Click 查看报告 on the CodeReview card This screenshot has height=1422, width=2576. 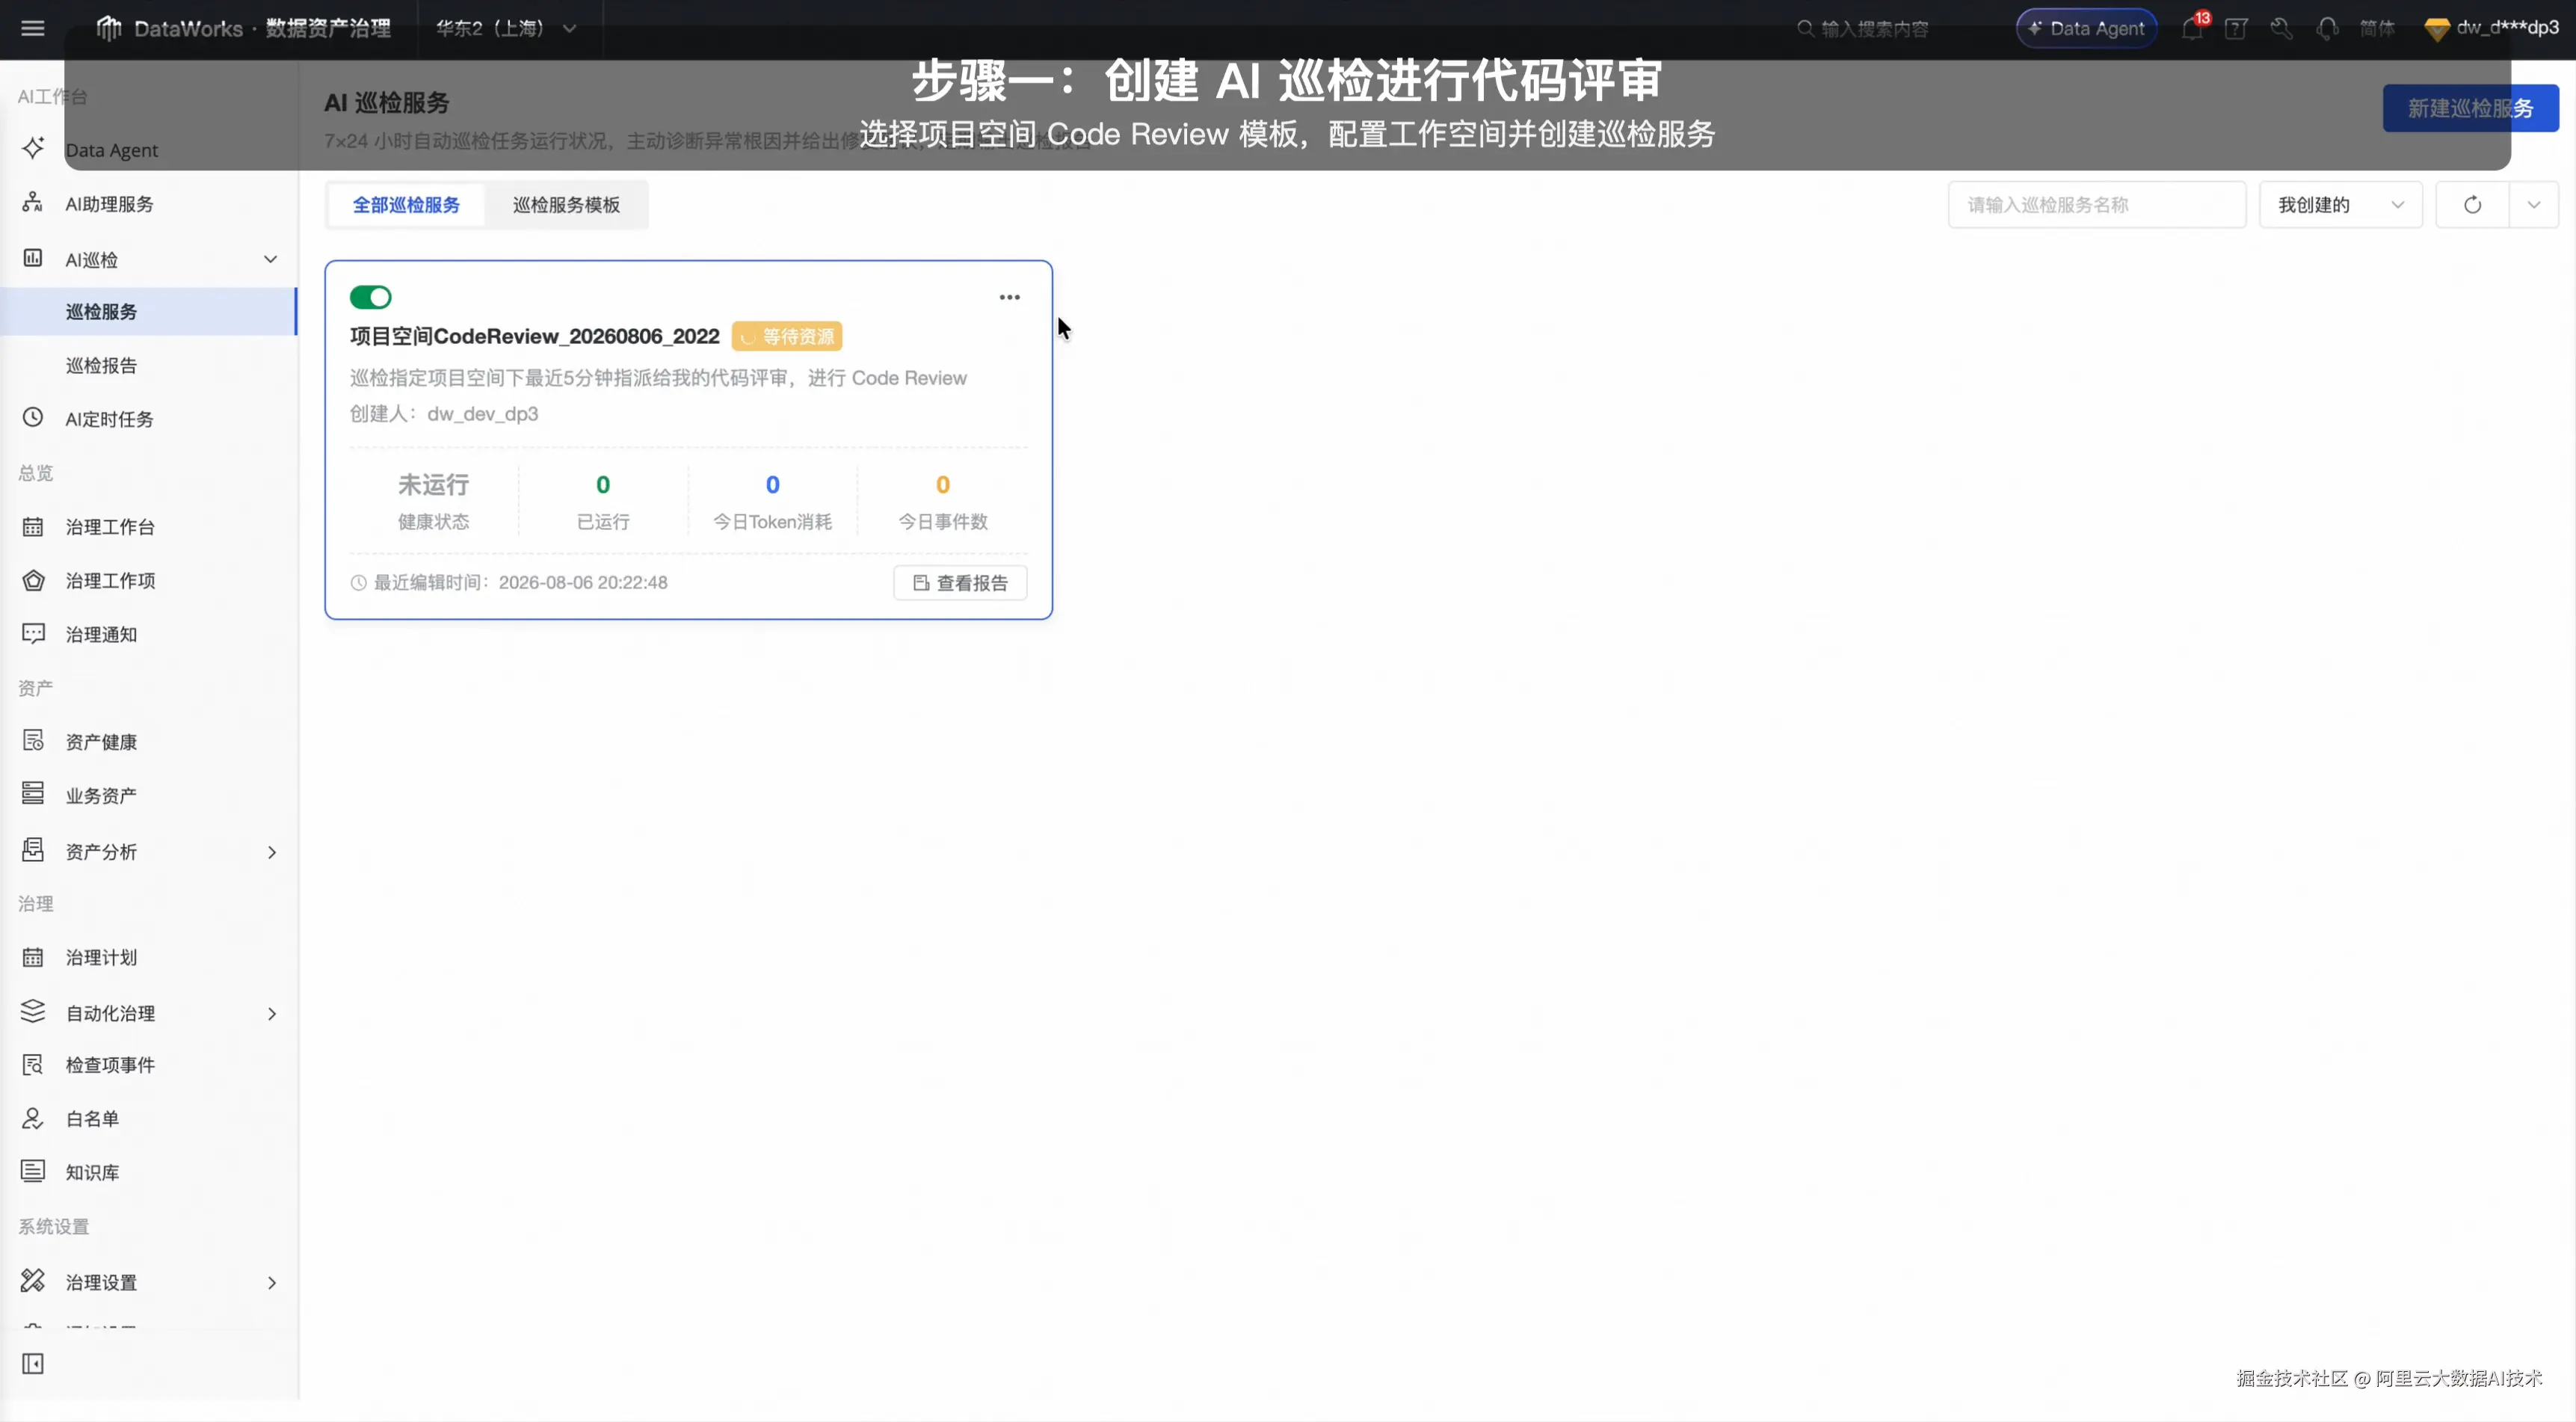pos(960,583)
